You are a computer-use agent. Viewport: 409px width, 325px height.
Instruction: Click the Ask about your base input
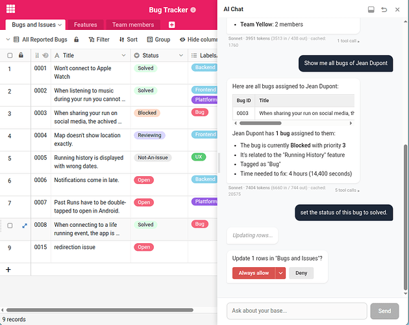(296, 311)
